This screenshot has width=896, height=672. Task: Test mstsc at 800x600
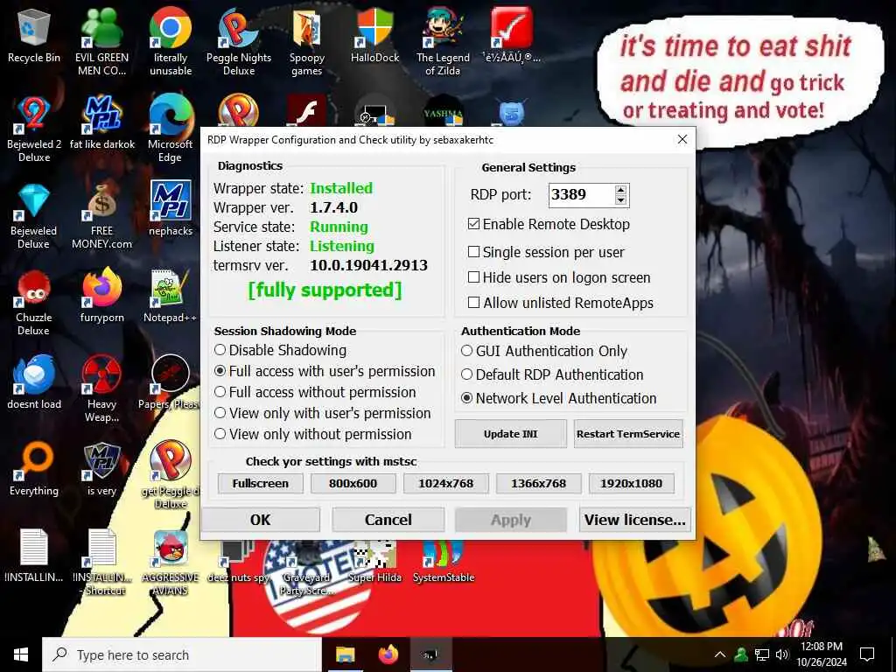(x=353, y=483)
